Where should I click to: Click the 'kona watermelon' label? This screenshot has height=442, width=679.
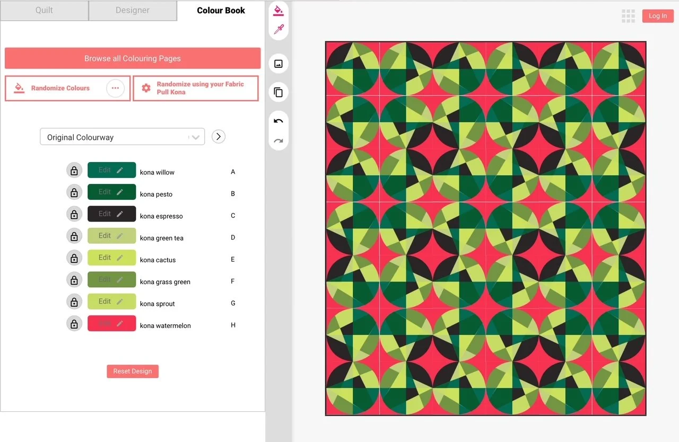[x=166, y=325]
